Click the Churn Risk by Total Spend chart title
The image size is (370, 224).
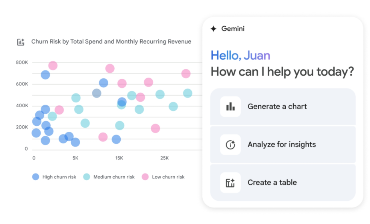click(x=111, y=41)
